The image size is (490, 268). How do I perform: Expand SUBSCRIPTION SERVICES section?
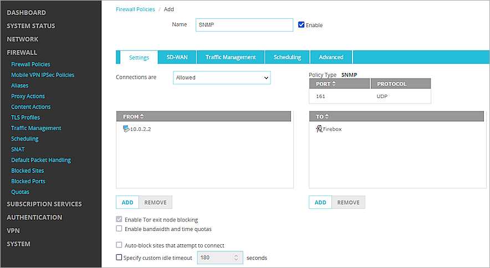pyautogui.click(x=44, y=204)
